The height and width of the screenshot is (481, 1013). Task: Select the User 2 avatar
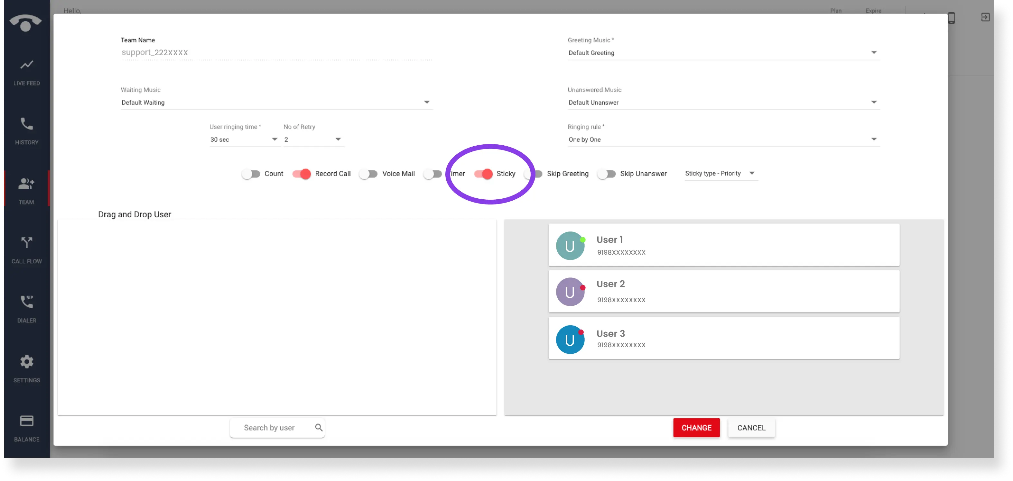point(570,291)
